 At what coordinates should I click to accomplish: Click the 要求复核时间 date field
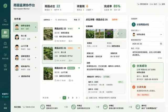(x=147, y=44)
